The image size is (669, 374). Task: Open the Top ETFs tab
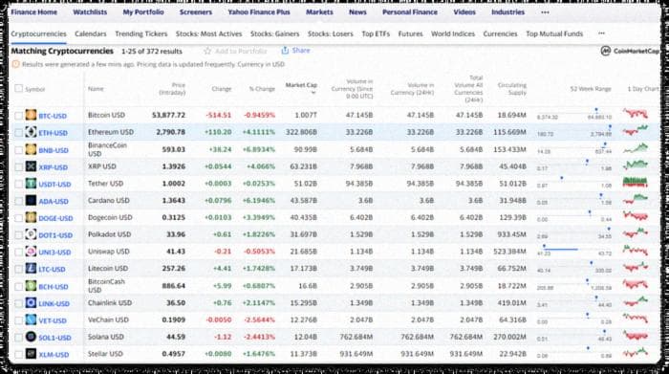coord(376,33)
